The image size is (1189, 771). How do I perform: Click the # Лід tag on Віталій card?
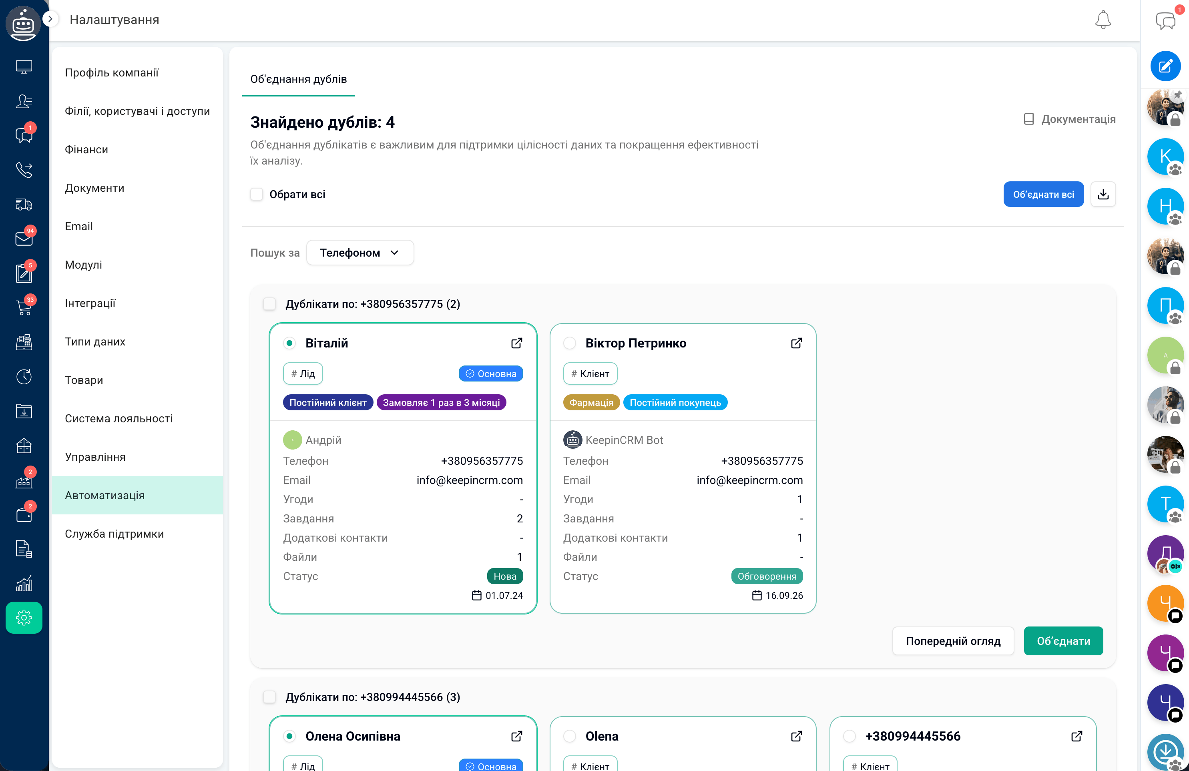tap(303, 374)
